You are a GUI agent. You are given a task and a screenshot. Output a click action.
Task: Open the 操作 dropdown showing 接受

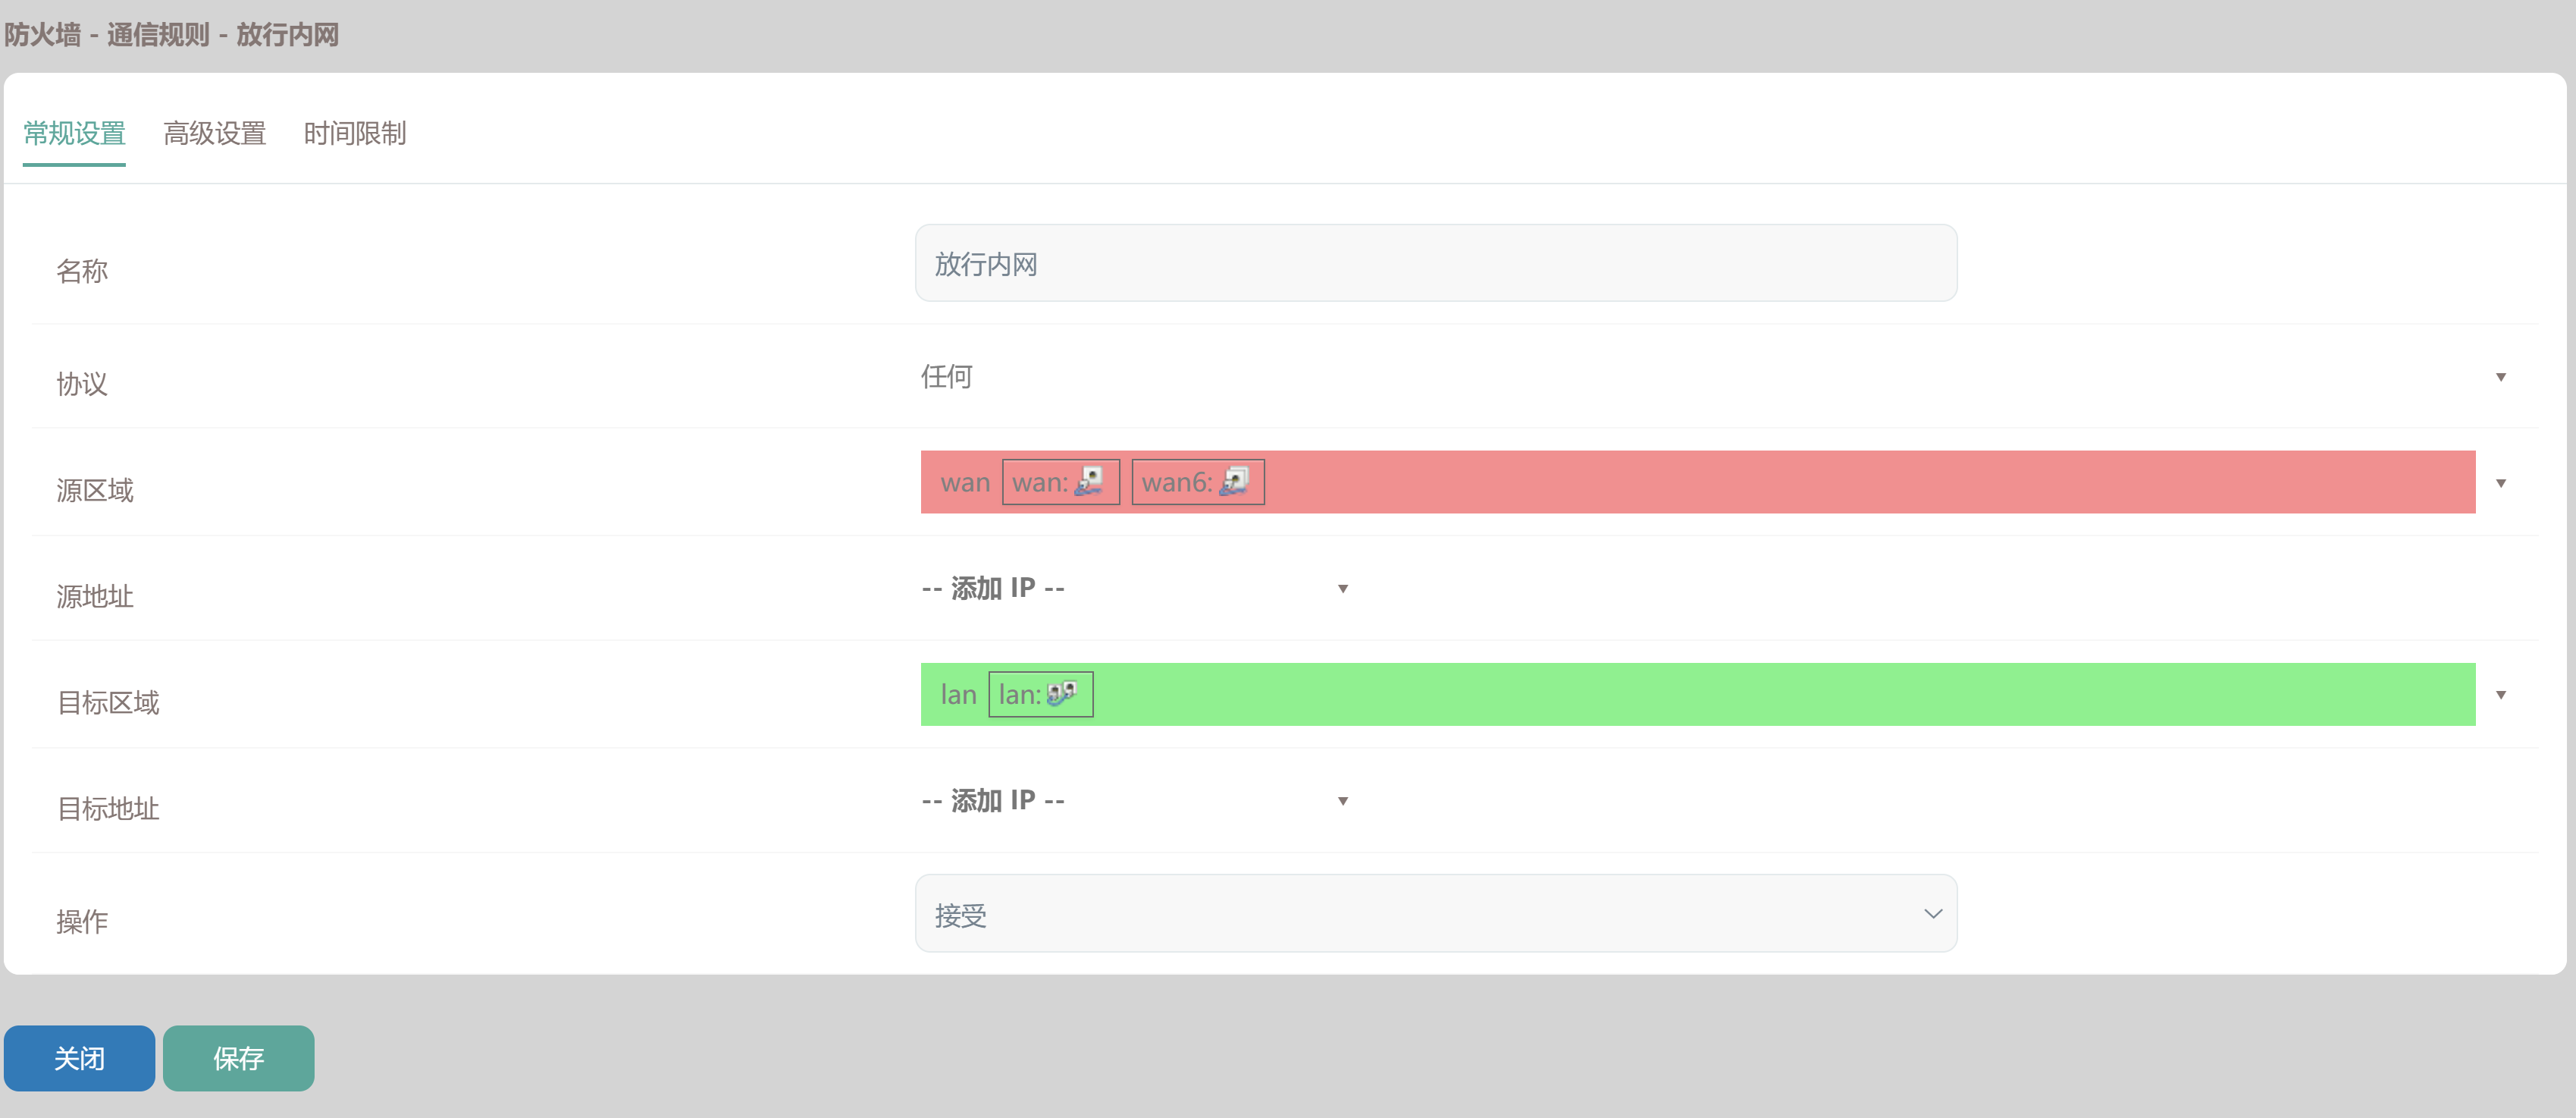click(1435, 914)
